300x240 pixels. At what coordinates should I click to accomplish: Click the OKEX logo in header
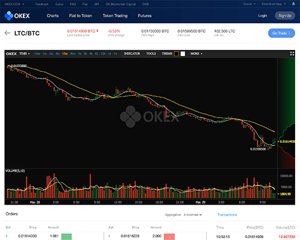pos(17,16)
